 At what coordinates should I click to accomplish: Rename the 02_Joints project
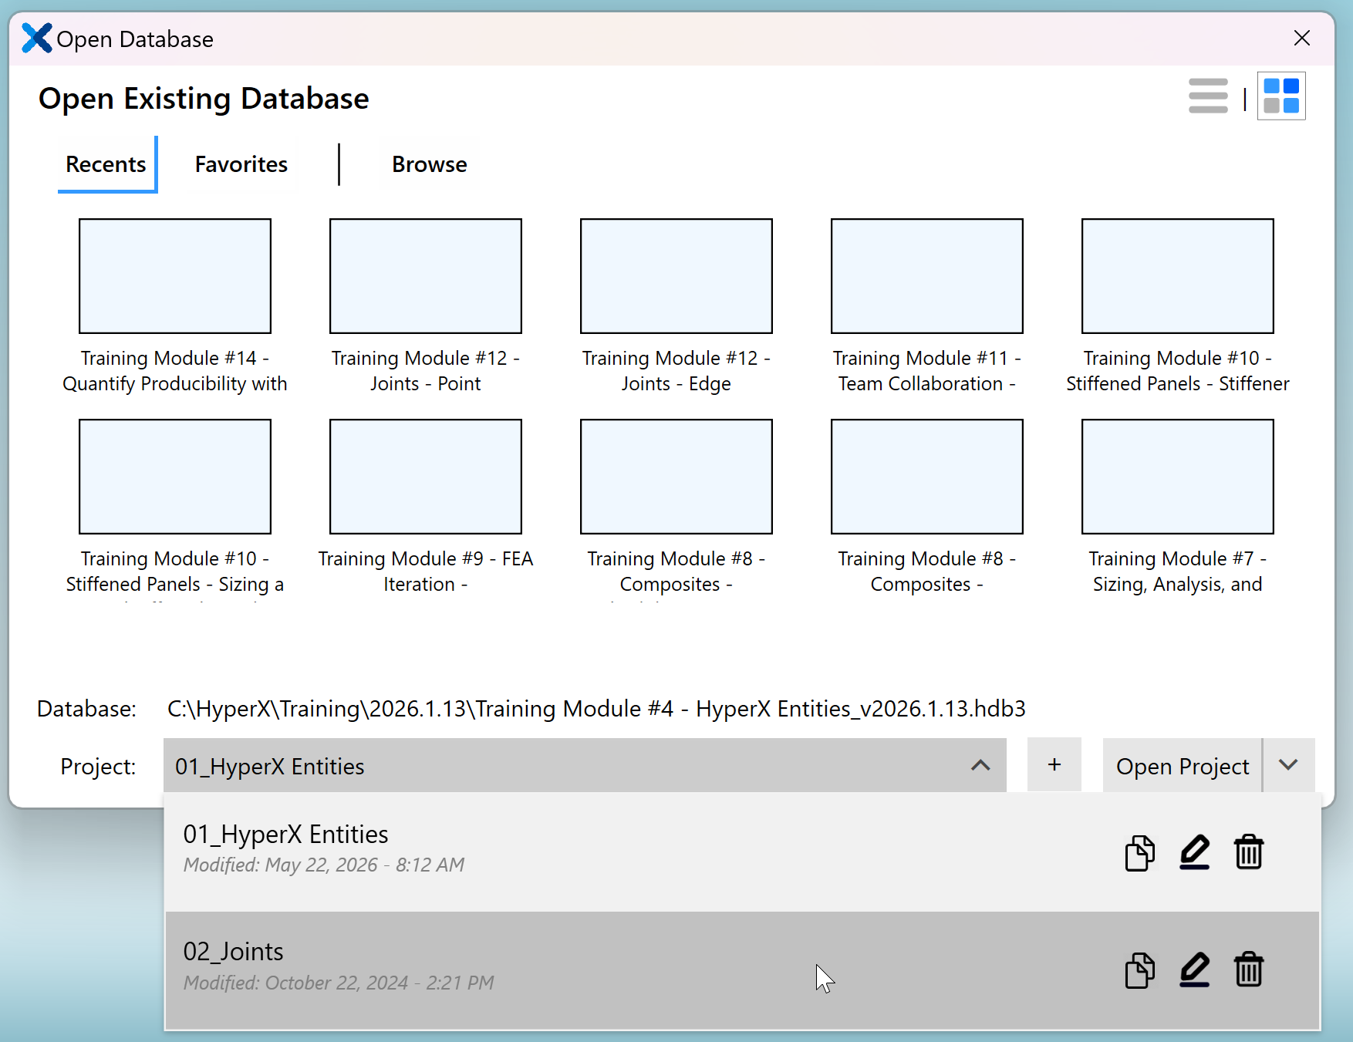pyautogui.click(x=1194, y=970)
